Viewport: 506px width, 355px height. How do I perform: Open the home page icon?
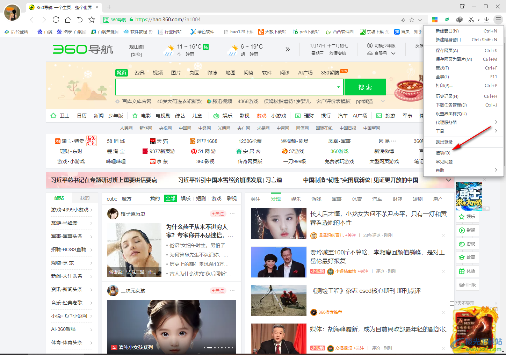coord(68,20)
